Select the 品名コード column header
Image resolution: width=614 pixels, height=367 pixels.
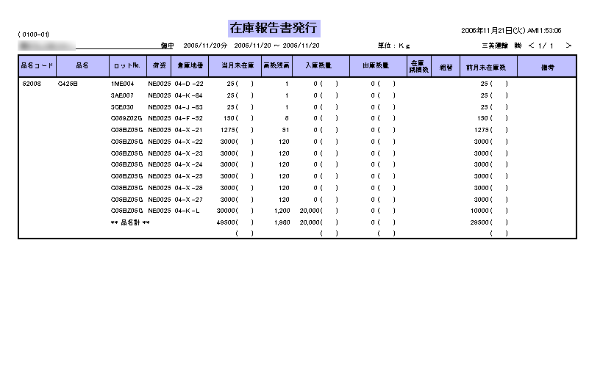[x=37, y=66]
